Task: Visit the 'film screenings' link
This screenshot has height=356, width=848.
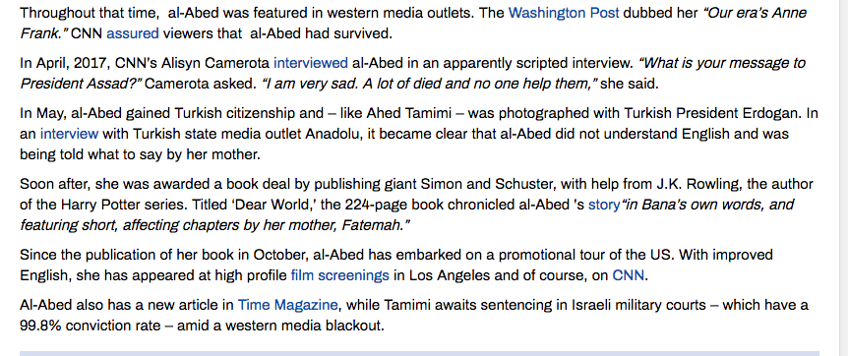Action: tap(339, 275)
